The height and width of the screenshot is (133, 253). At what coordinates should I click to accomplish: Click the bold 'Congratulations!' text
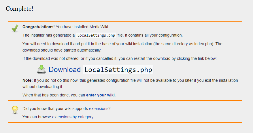tap(39, 27)
